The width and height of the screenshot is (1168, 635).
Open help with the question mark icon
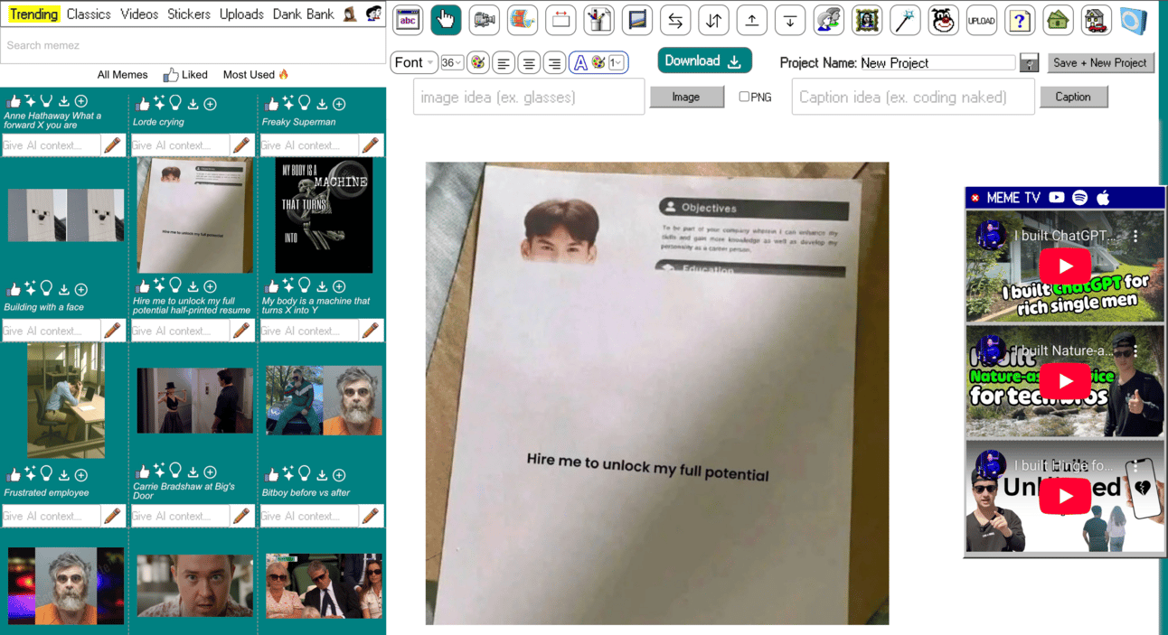1020,20
